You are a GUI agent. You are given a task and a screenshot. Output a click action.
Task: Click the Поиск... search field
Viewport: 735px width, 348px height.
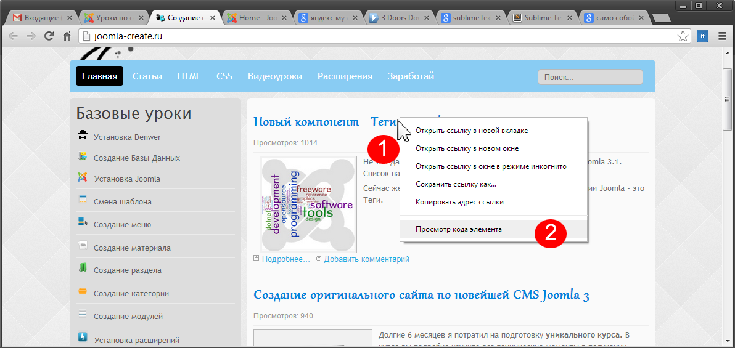(x=589, y=77)
